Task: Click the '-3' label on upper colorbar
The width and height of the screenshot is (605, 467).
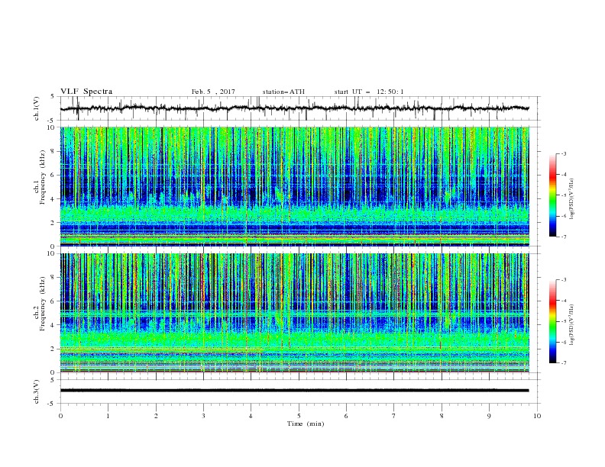Action: click(x=563, y=153)
